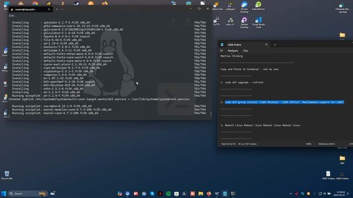
Task: Click the zoom percentage in Notepad status bar
Action: pyautogui.click(x=309, y=144)
